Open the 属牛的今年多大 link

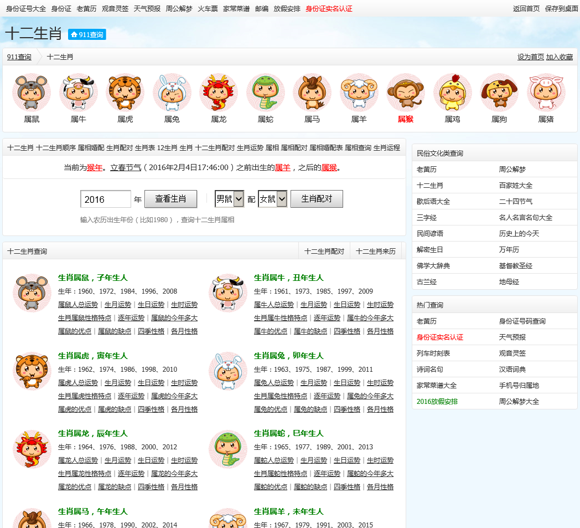(370, 317)
